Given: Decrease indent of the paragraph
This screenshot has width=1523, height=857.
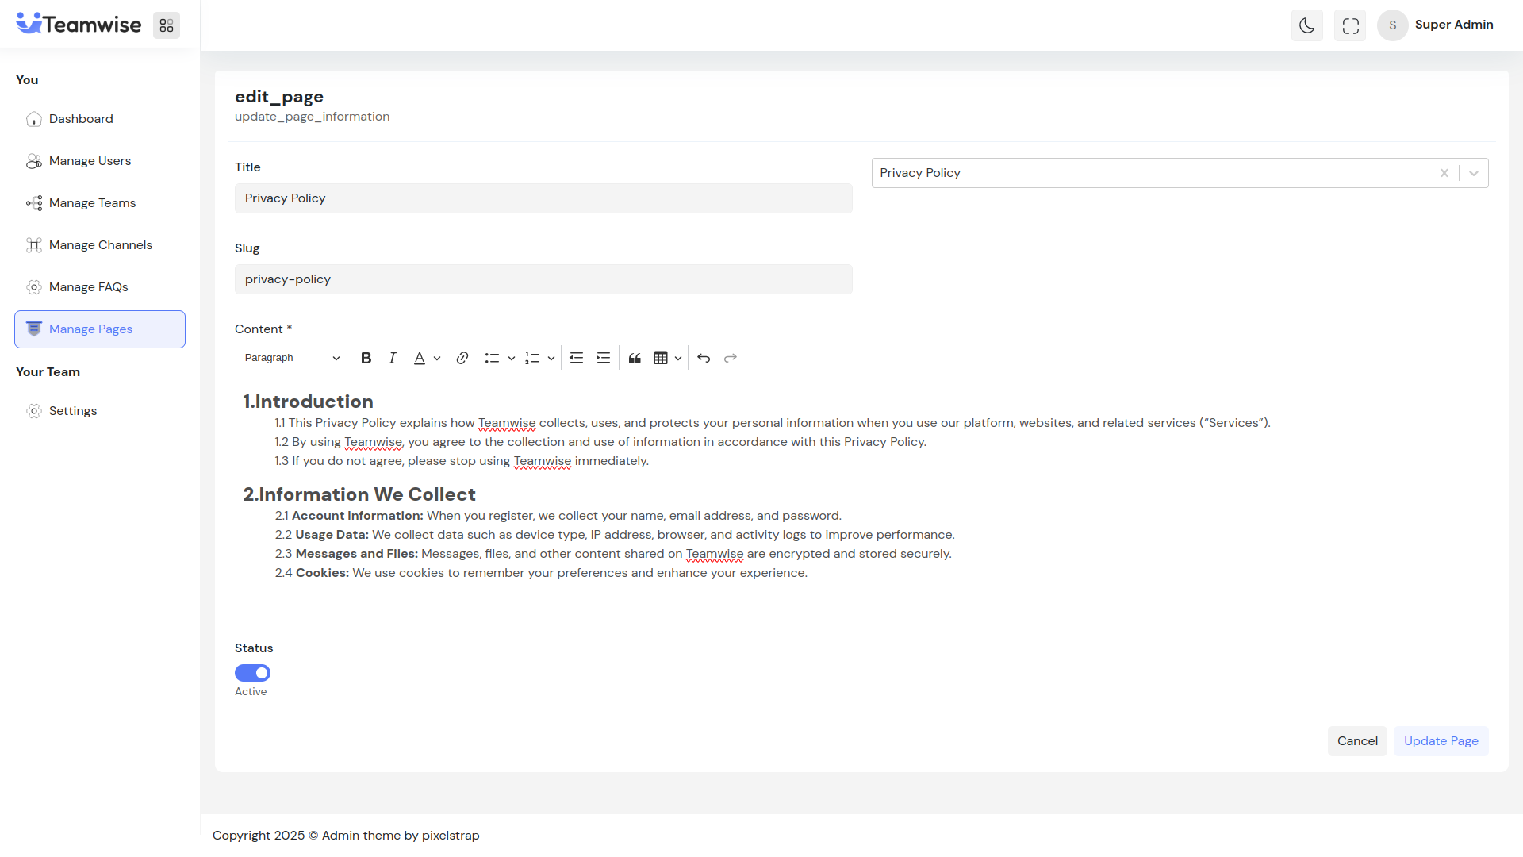Looking at the screenshot, I should click(x=577, y=358).
